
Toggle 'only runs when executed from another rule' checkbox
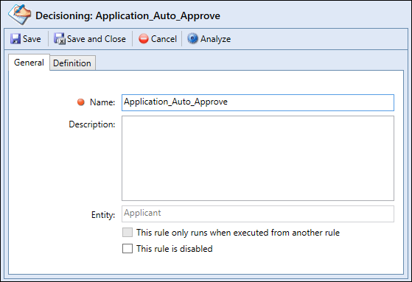128,233
